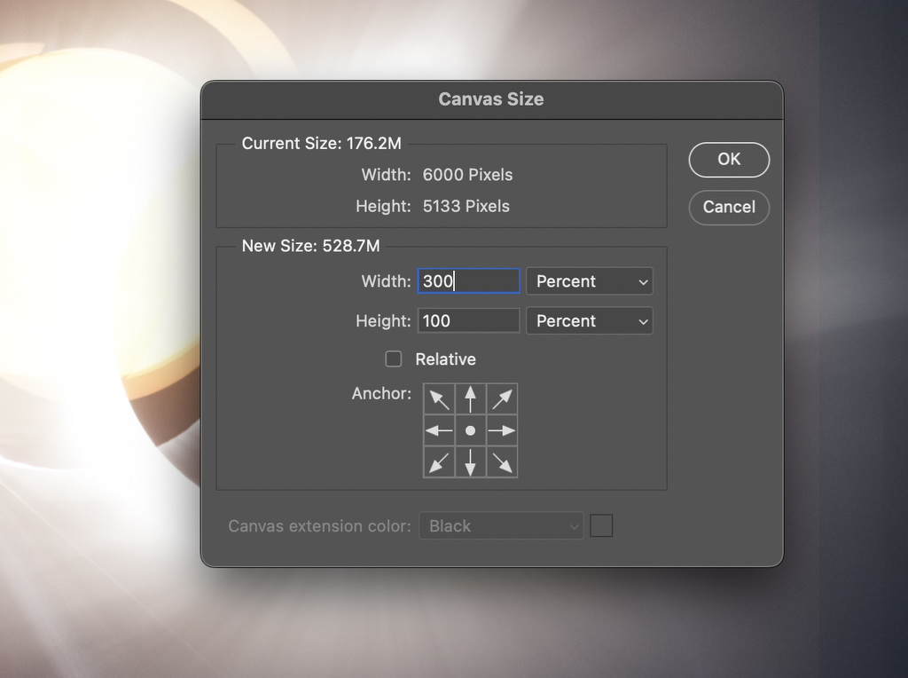Click the canvas extension color swatch
Viewport: 908px width, 678px height.
click(x=601, y=525)
